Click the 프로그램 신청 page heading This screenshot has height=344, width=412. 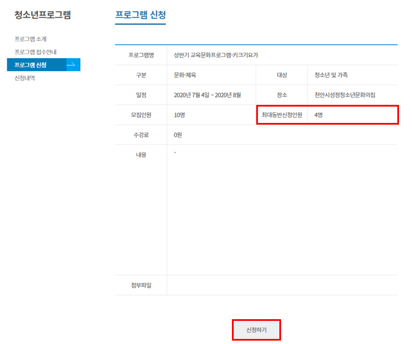pos(141,15)
